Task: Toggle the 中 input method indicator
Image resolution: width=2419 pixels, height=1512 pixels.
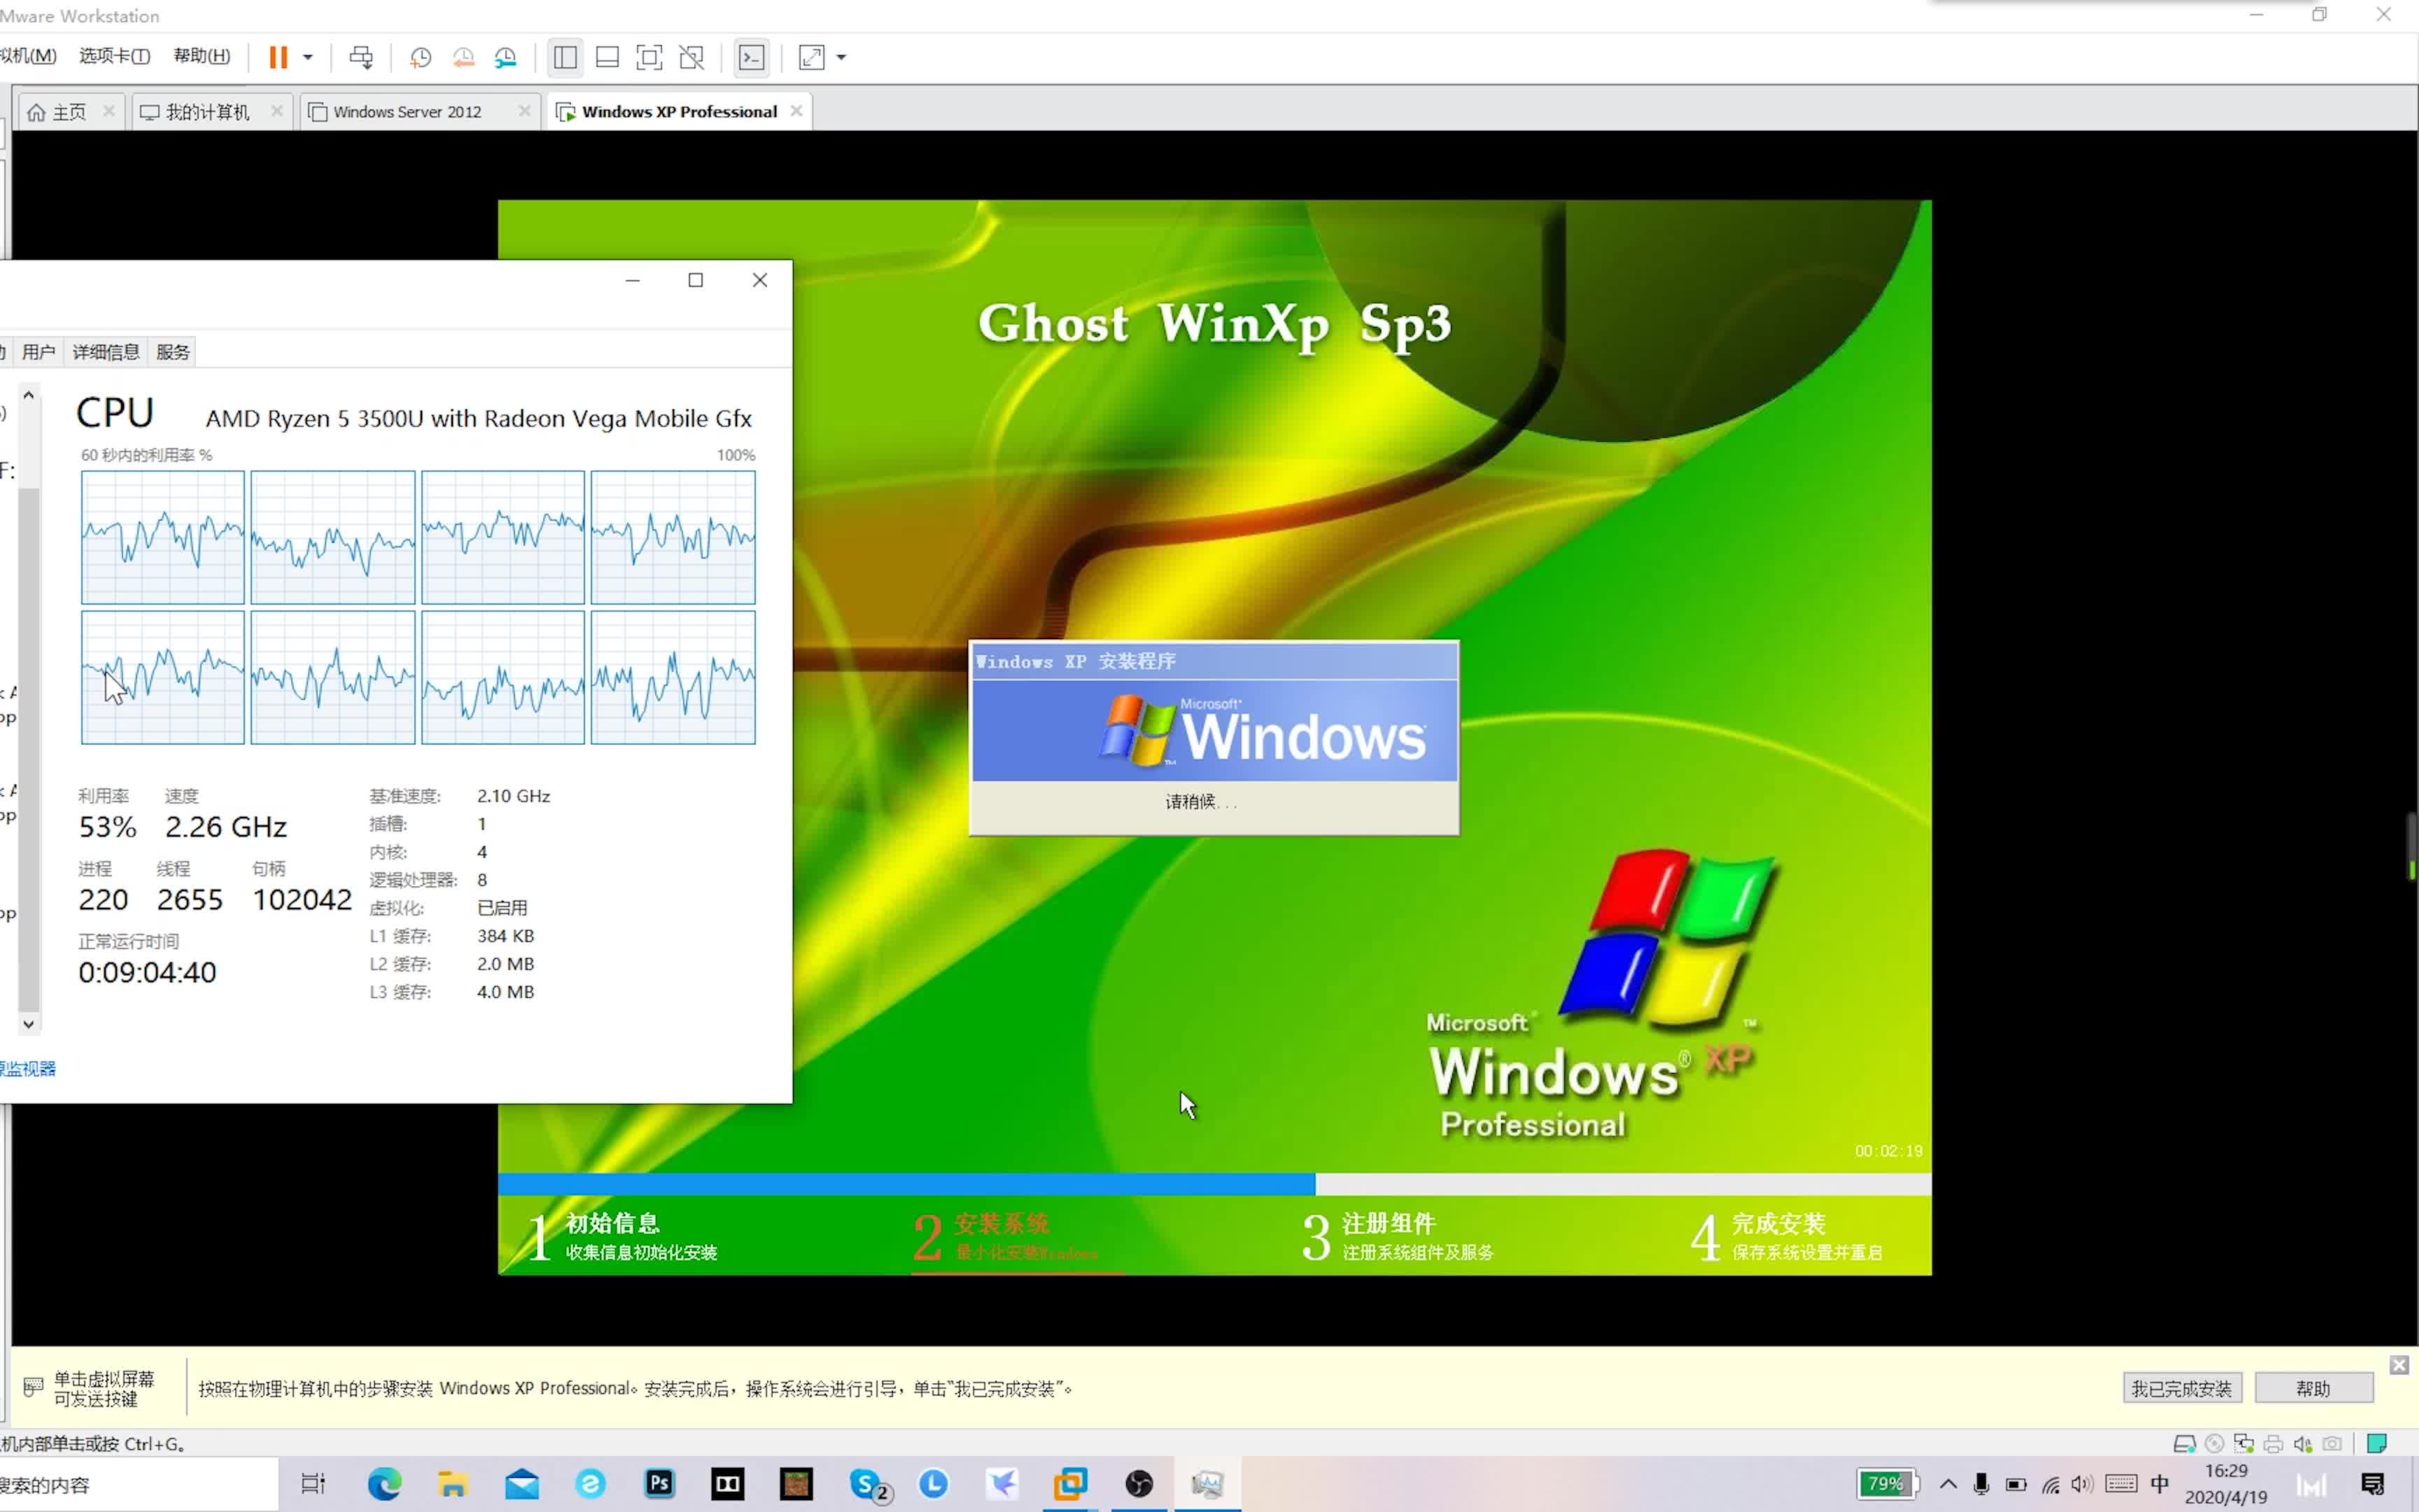Action: tap(2159, 1484)
